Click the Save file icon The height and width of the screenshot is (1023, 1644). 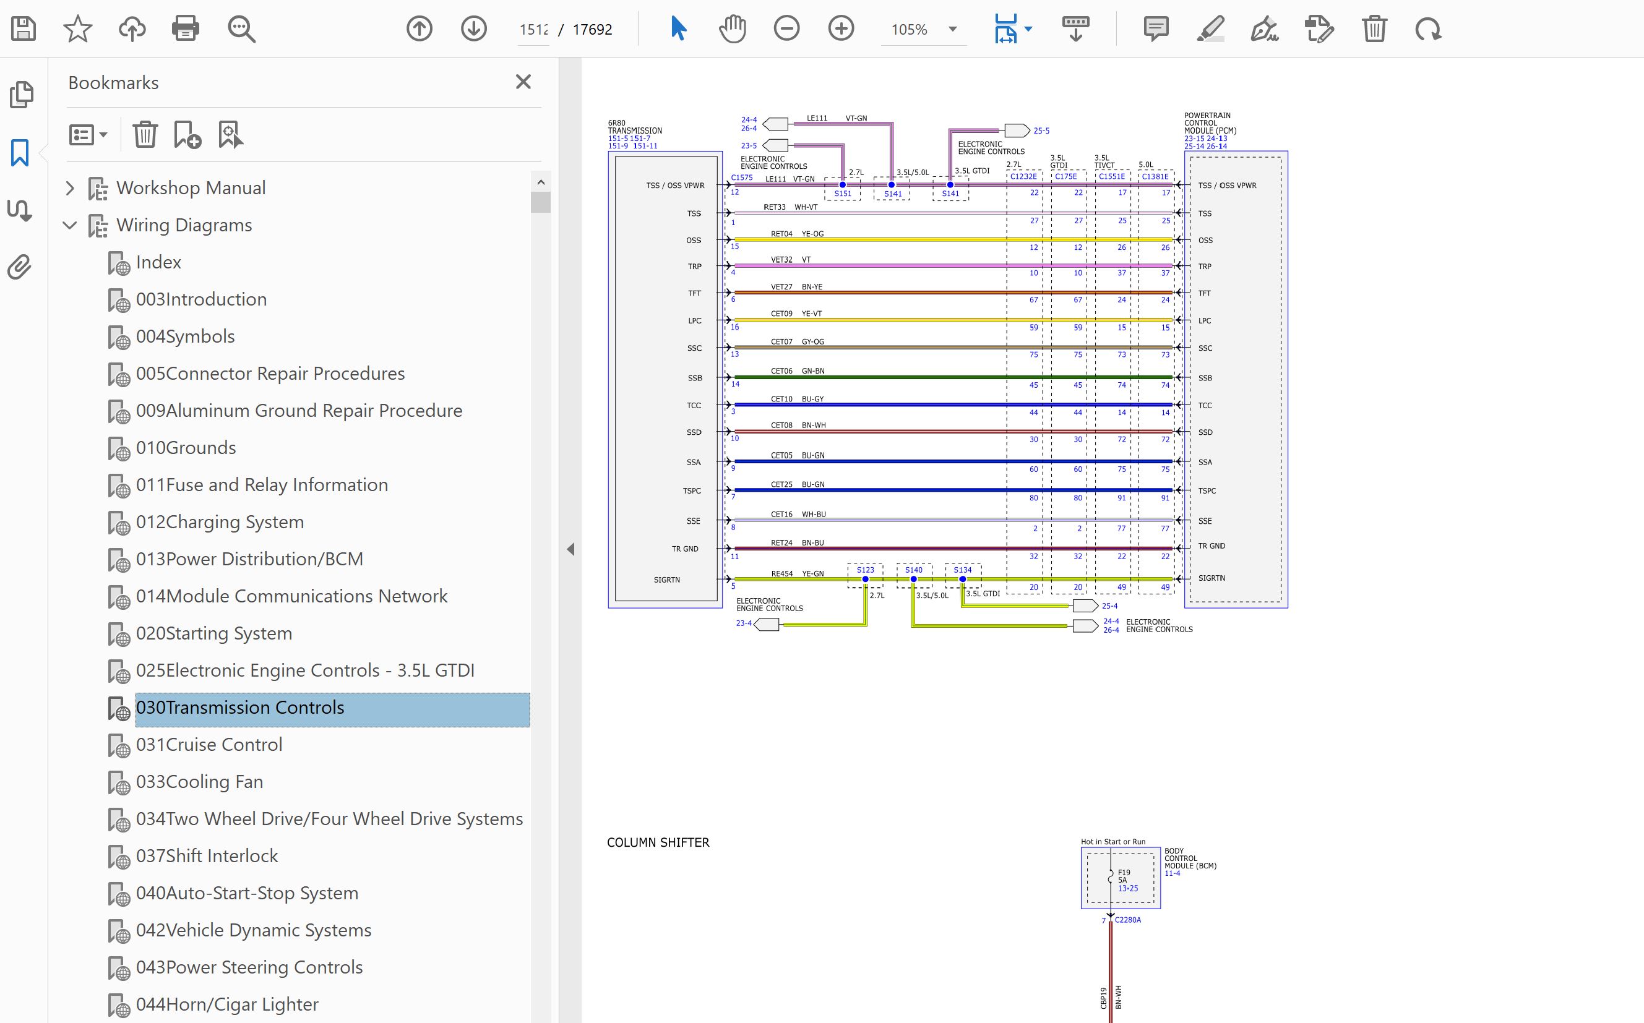24,29
